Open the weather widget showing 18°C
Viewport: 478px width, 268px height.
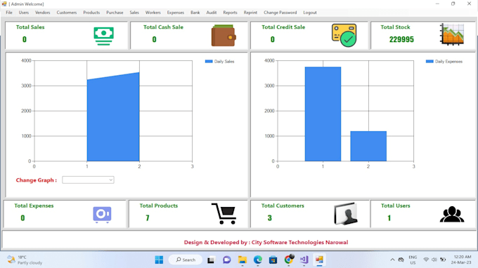tap(25, 260)
